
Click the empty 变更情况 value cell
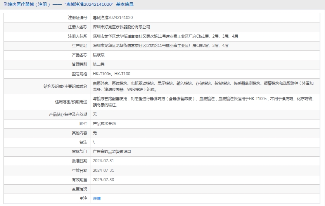pyautogui.click(x=206, y=189)
